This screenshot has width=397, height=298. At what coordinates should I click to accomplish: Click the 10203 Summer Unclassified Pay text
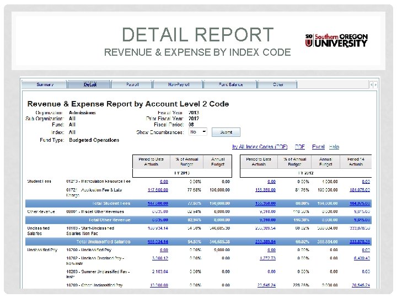click(x=98, y=274)
